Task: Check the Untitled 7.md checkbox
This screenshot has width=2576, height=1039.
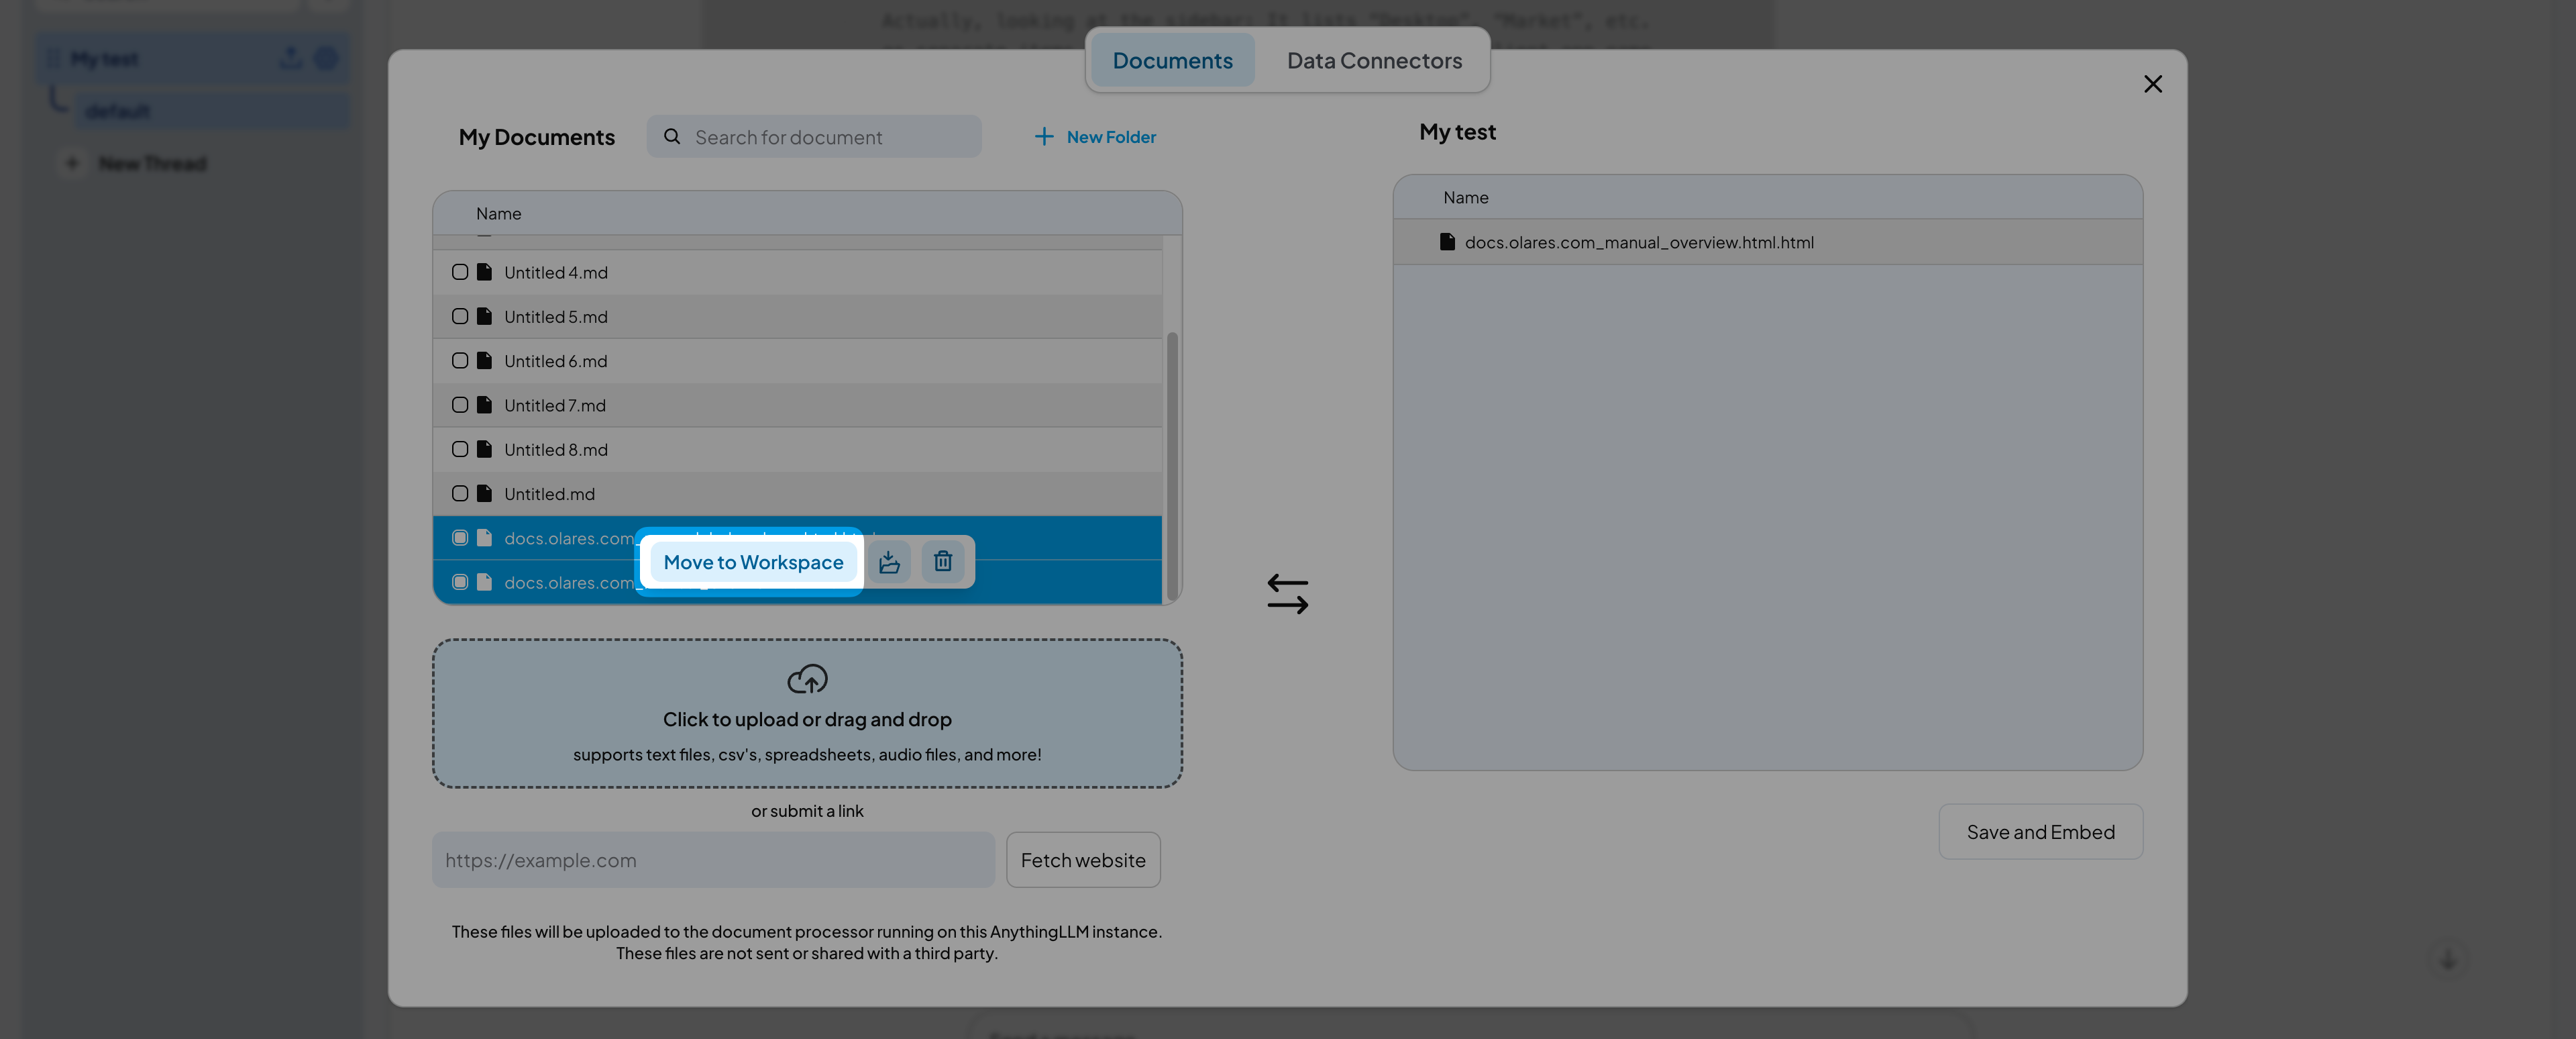Action: tap(460, 404)
